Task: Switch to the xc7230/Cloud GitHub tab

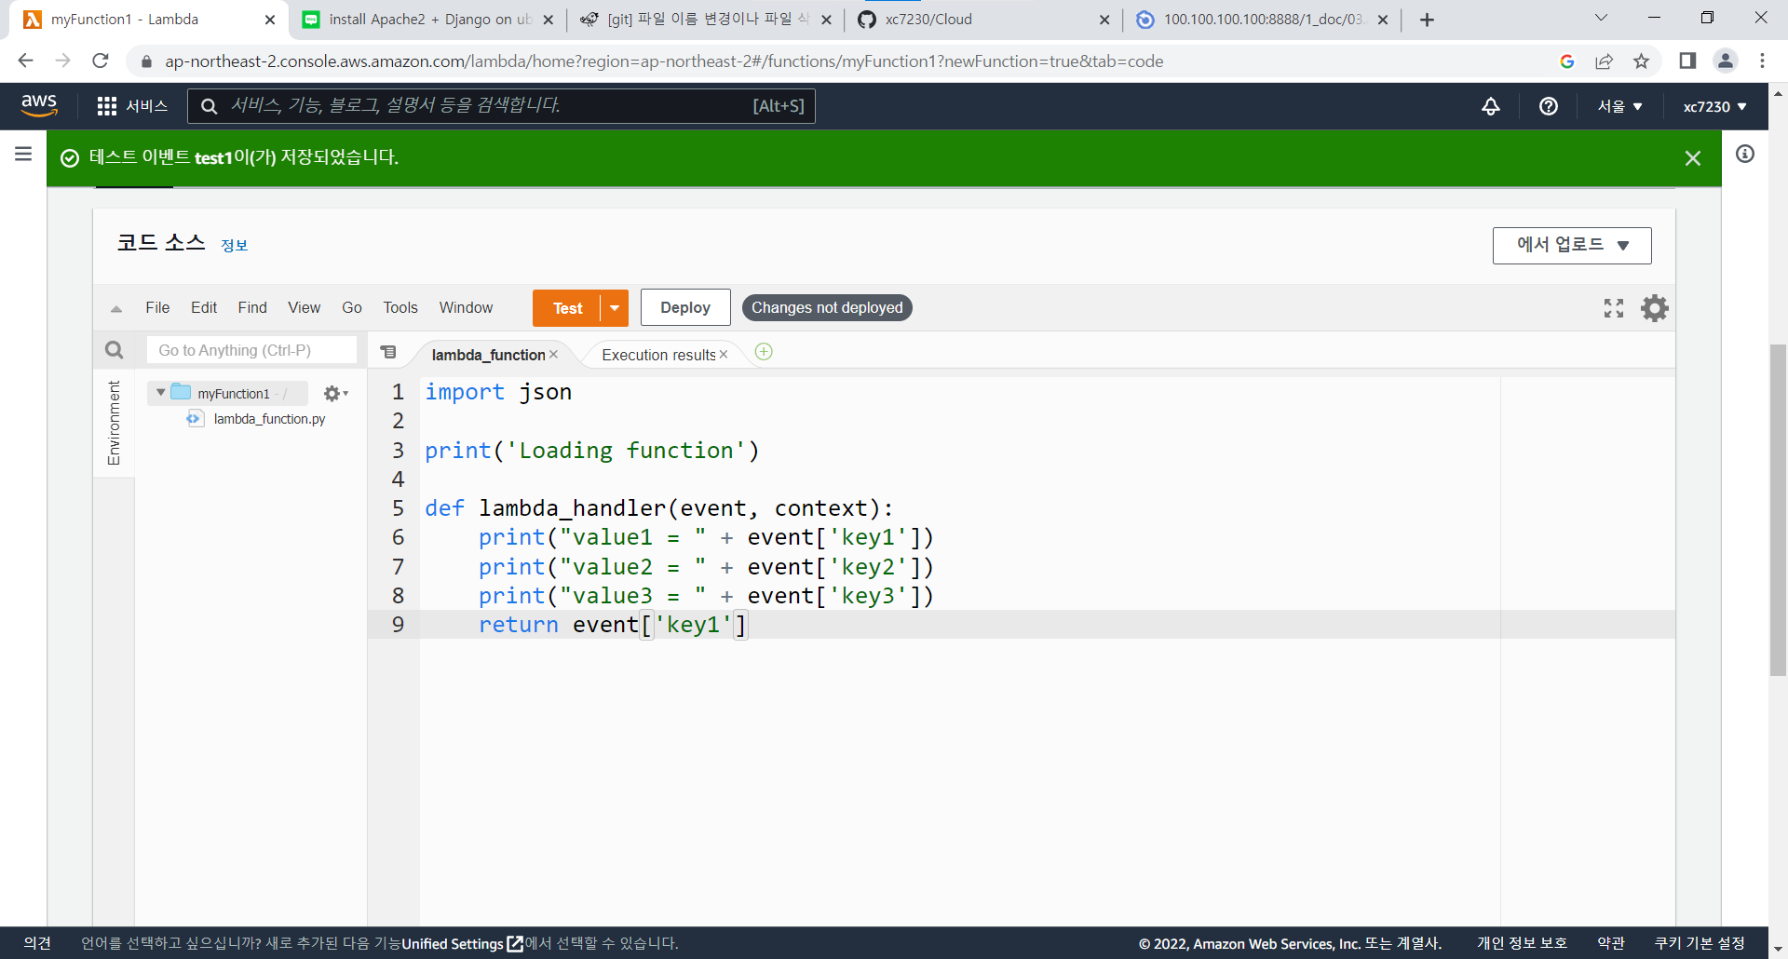Action: pyautogui.click(x=982, y=20)
